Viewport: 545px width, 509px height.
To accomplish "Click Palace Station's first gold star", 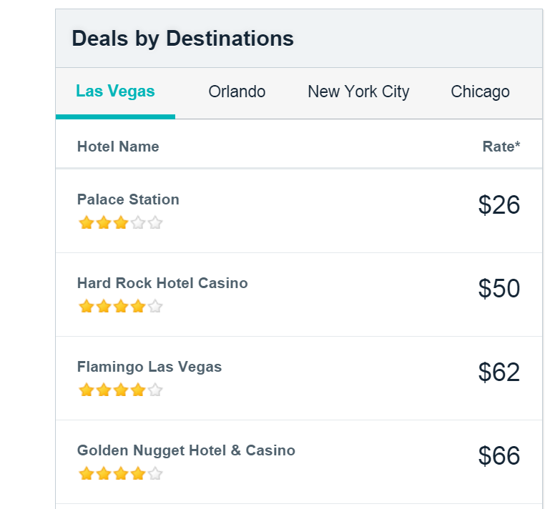I will point(87,223).
